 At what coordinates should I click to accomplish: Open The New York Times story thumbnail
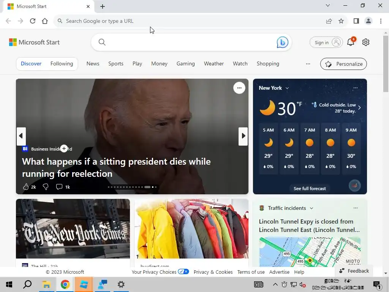pyautogui.click(x=73, y=229)
